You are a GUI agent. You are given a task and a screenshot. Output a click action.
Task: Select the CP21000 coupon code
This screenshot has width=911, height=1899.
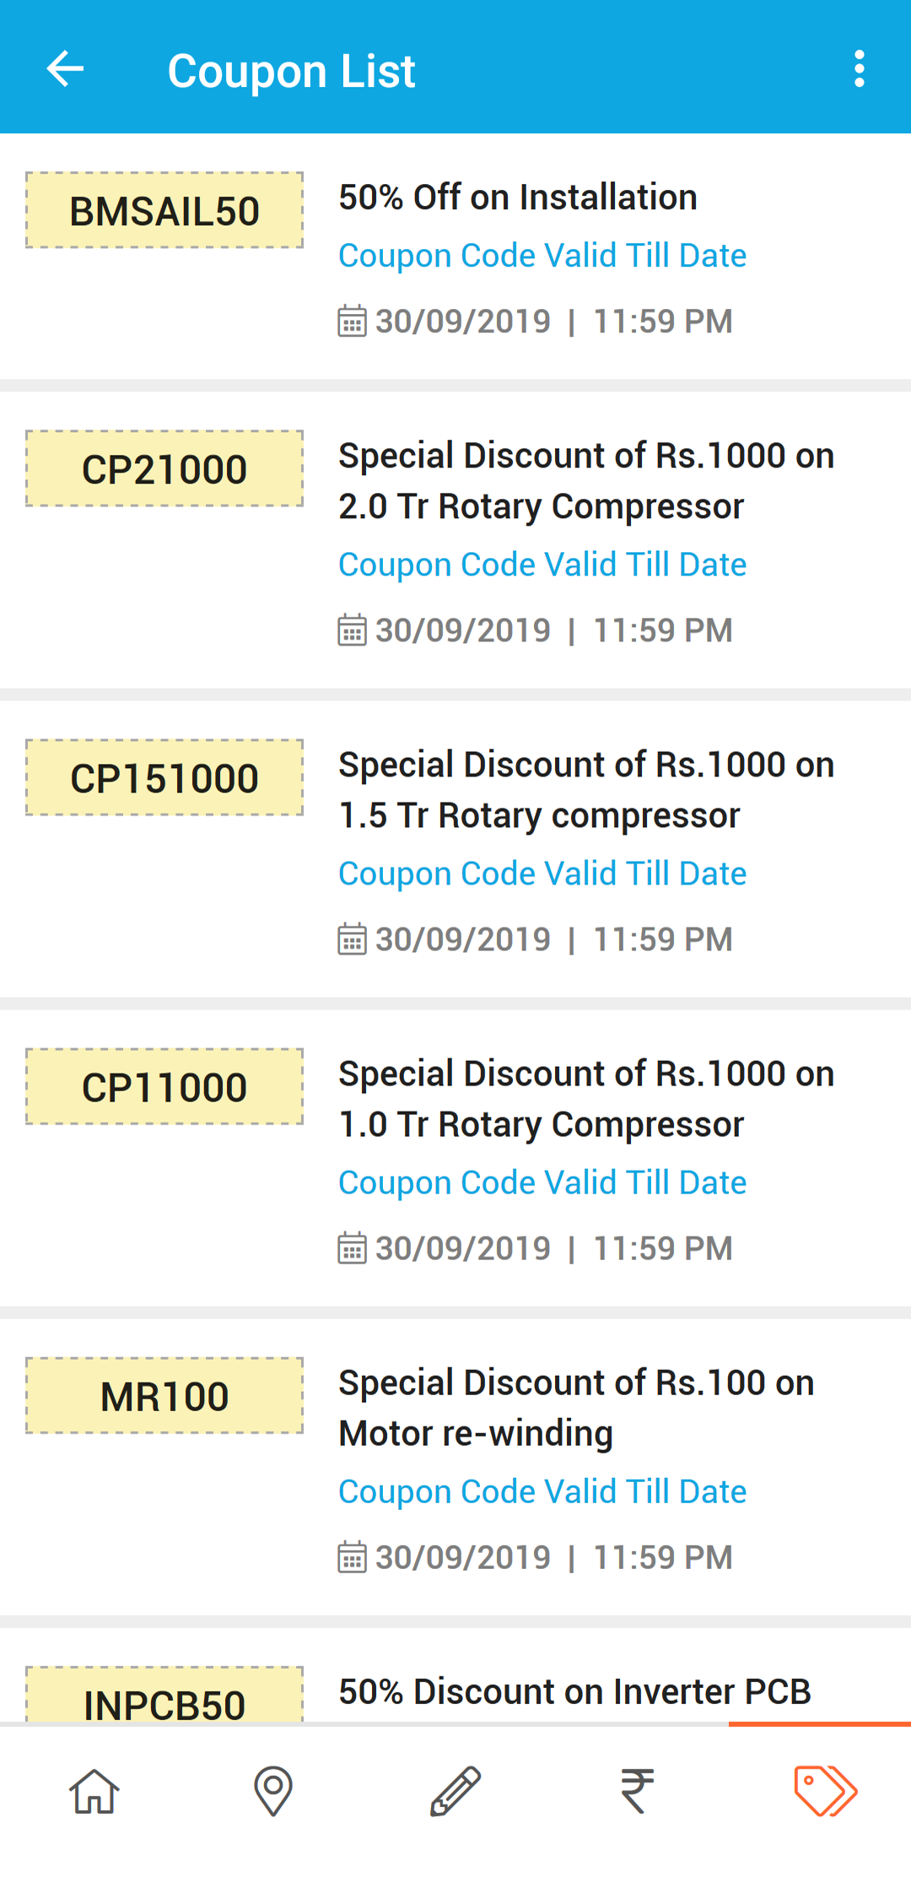pos(164,468)
